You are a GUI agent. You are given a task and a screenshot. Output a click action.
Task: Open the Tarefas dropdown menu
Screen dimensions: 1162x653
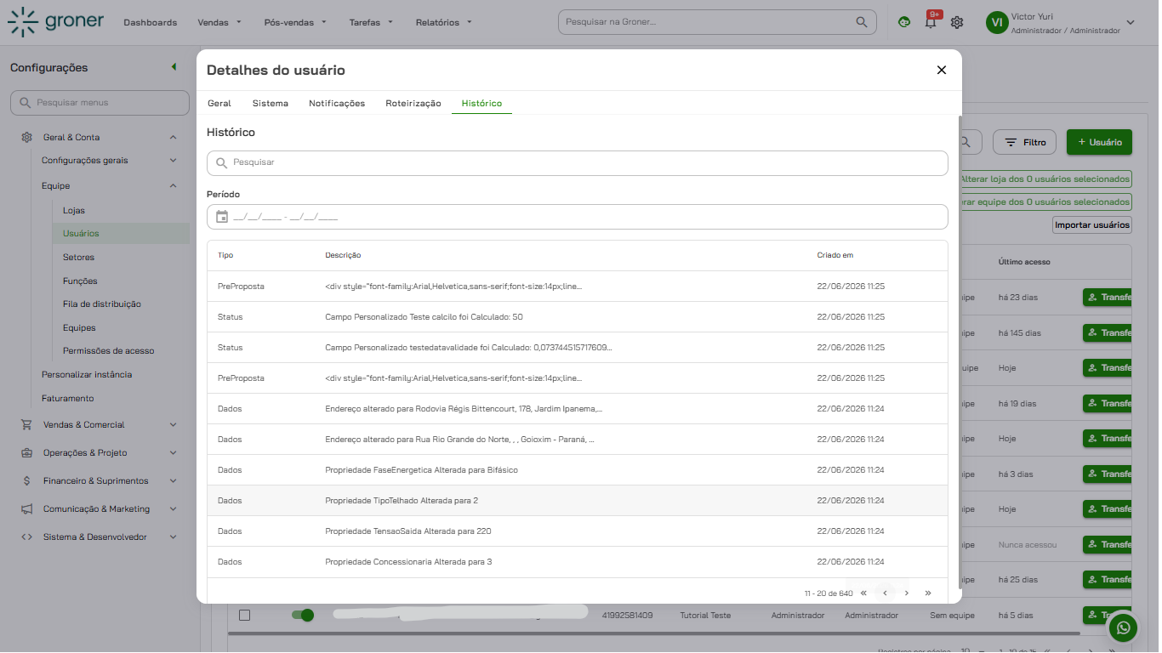point(371,22)
